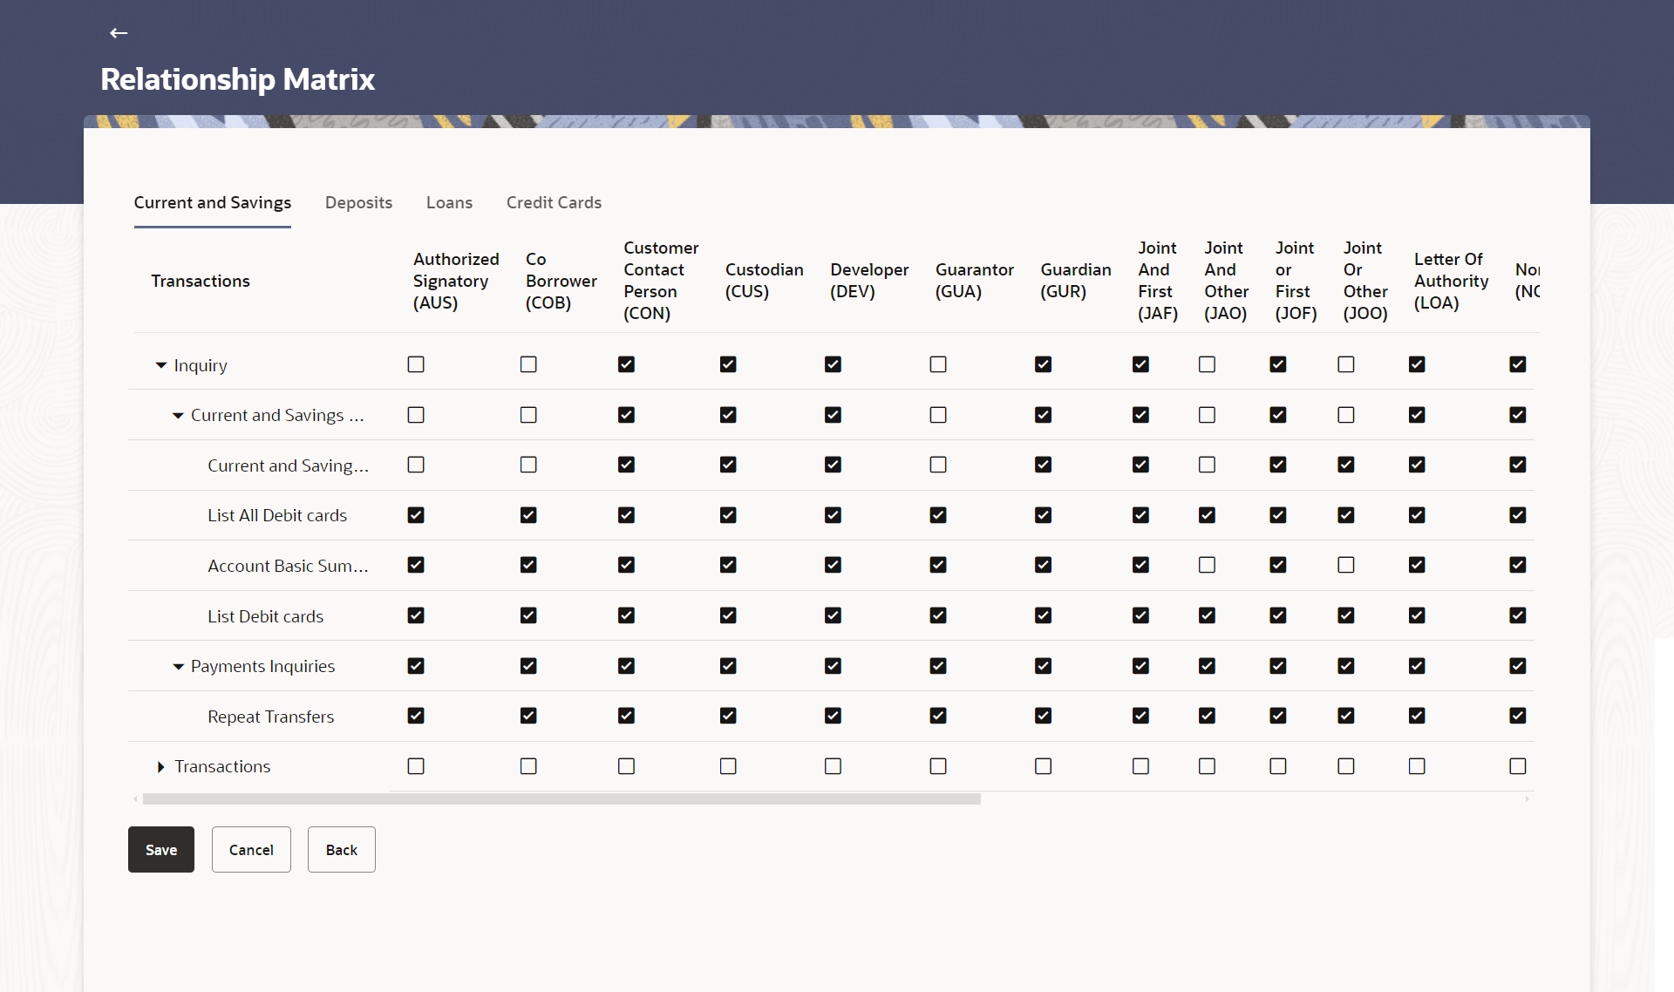
Task: Open the Loans tab
Action: [449, 202]
